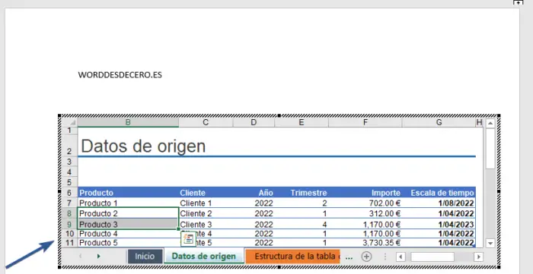Click the Trimestre column heading cell
This screenshot has width=533, height=274.
coord(302,193)
